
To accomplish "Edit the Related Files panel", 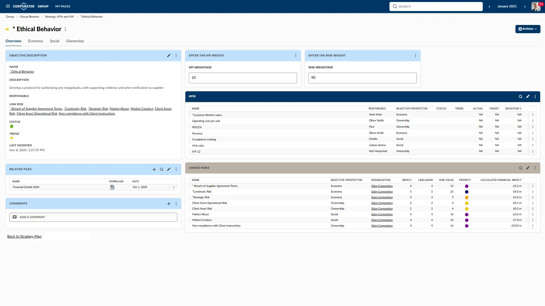I will 169,169.
